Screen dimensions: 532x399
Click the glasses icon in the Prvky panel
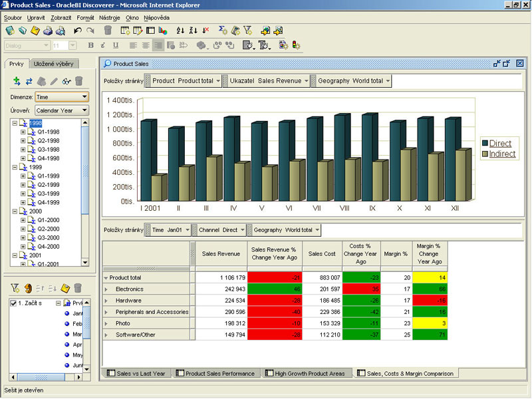point(66,81)
